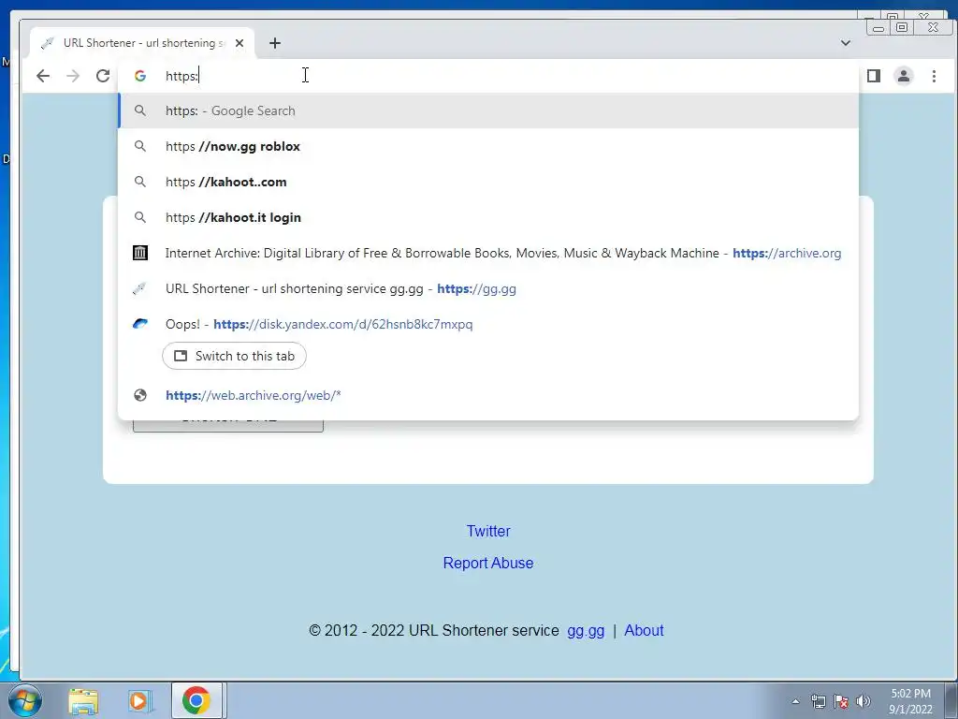Click the Google icon in the address bar
The image size is (958, 719).
140,76
